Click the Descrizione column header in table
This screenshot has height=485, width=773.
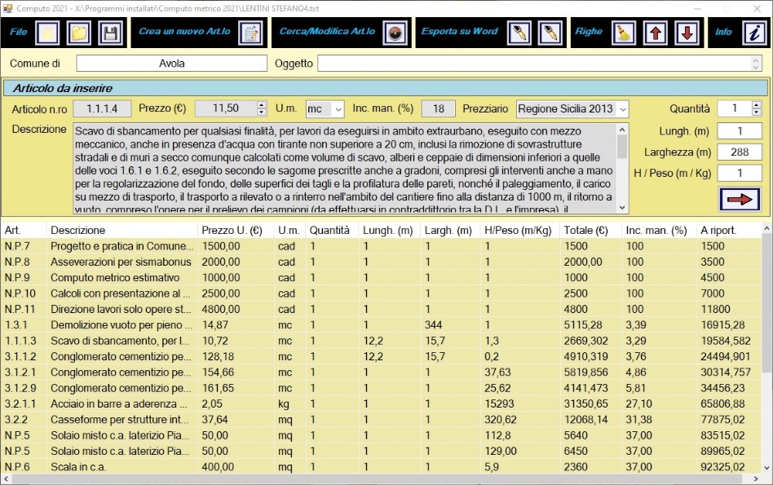point(122,230)
